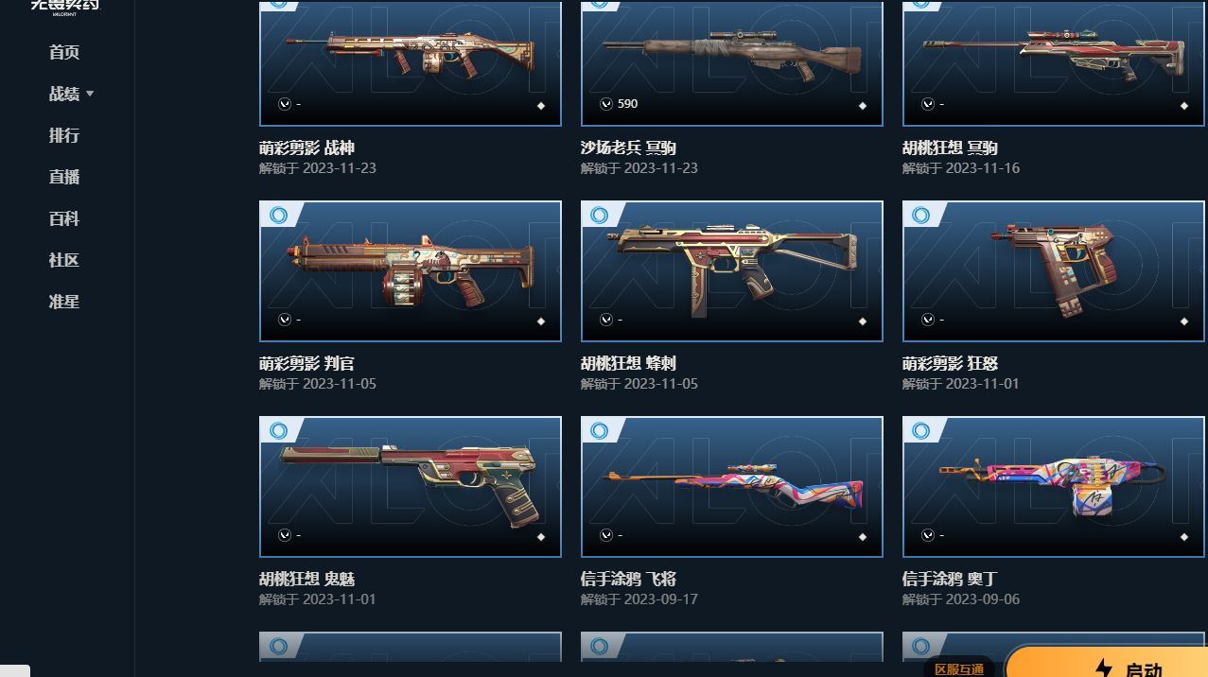This screenshot has width=1208, height=677.
Task: Select the 胡桃狂想 冥驹 sniper skin thumbnail
Action: 1054,63
